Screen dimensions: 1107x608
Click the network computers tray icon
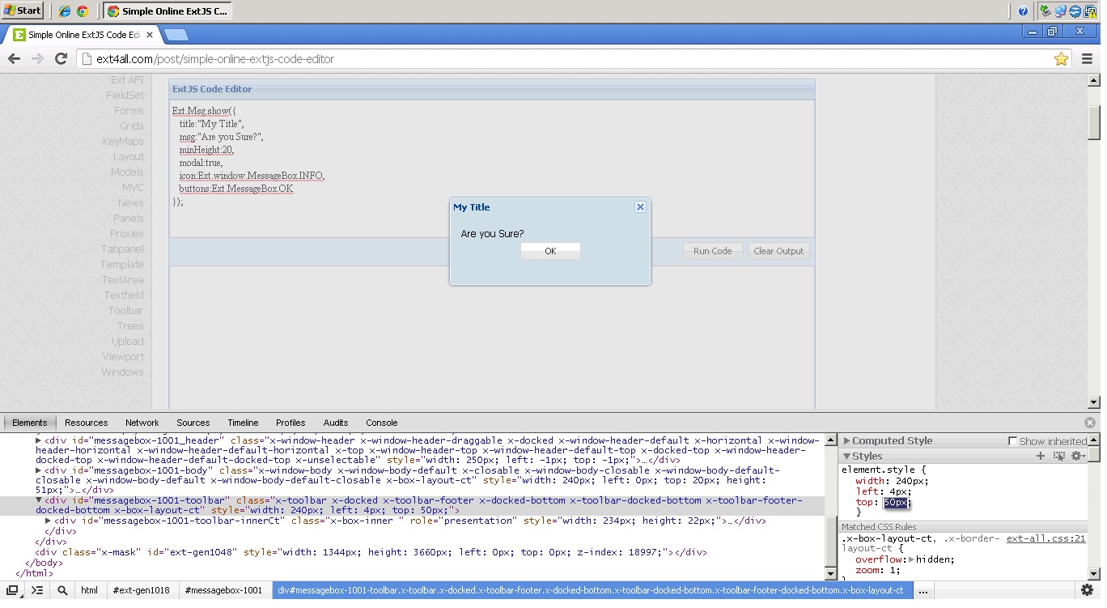[1060, 11]
